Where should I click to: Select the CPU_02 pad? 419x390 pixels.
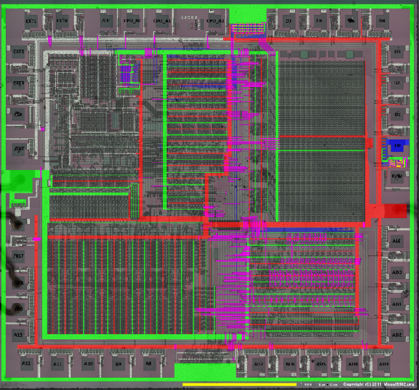click(215, 20)
